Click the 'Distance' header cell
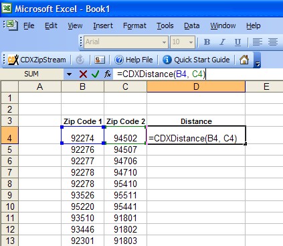 click(196, 121)
